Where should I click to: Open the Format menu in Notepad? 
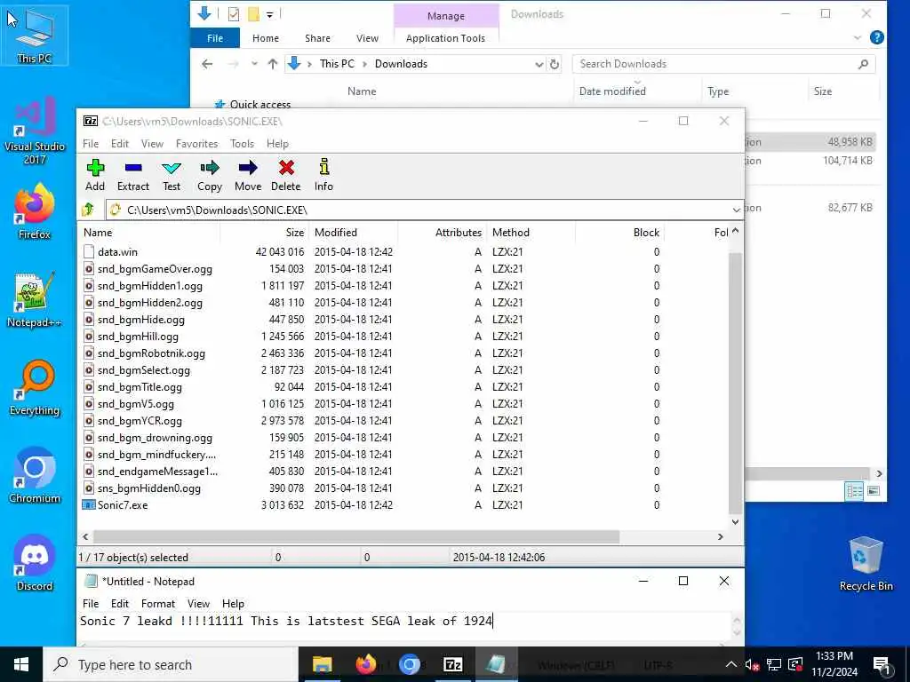(x=158, y=604)
